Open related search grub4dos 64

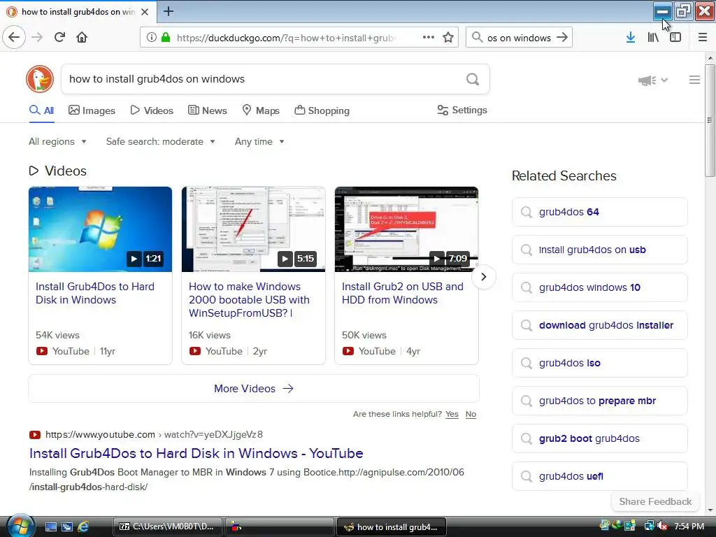pos(599,212)
